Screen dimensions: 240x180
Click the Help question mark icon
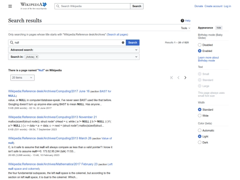pyautogui.click(x=182, y=20)
